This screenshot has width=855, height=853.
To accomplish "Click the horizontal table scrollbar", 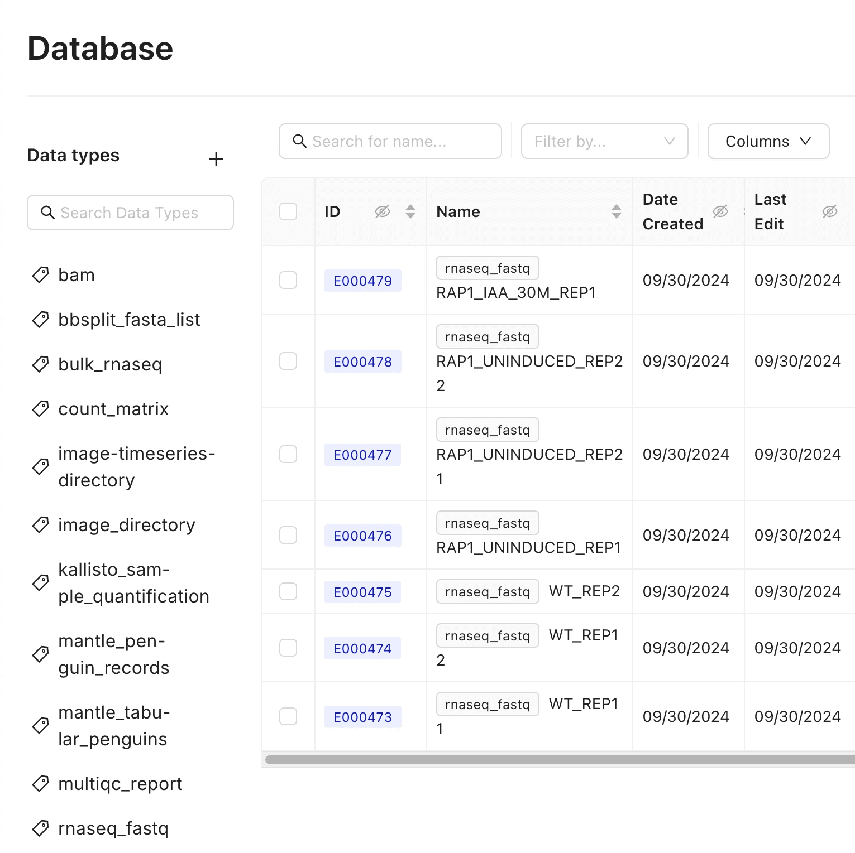I will tap(560, 760).
